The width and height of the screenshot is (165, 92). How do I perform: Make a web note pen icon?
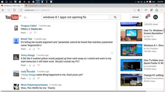click(x=151, y=10)
